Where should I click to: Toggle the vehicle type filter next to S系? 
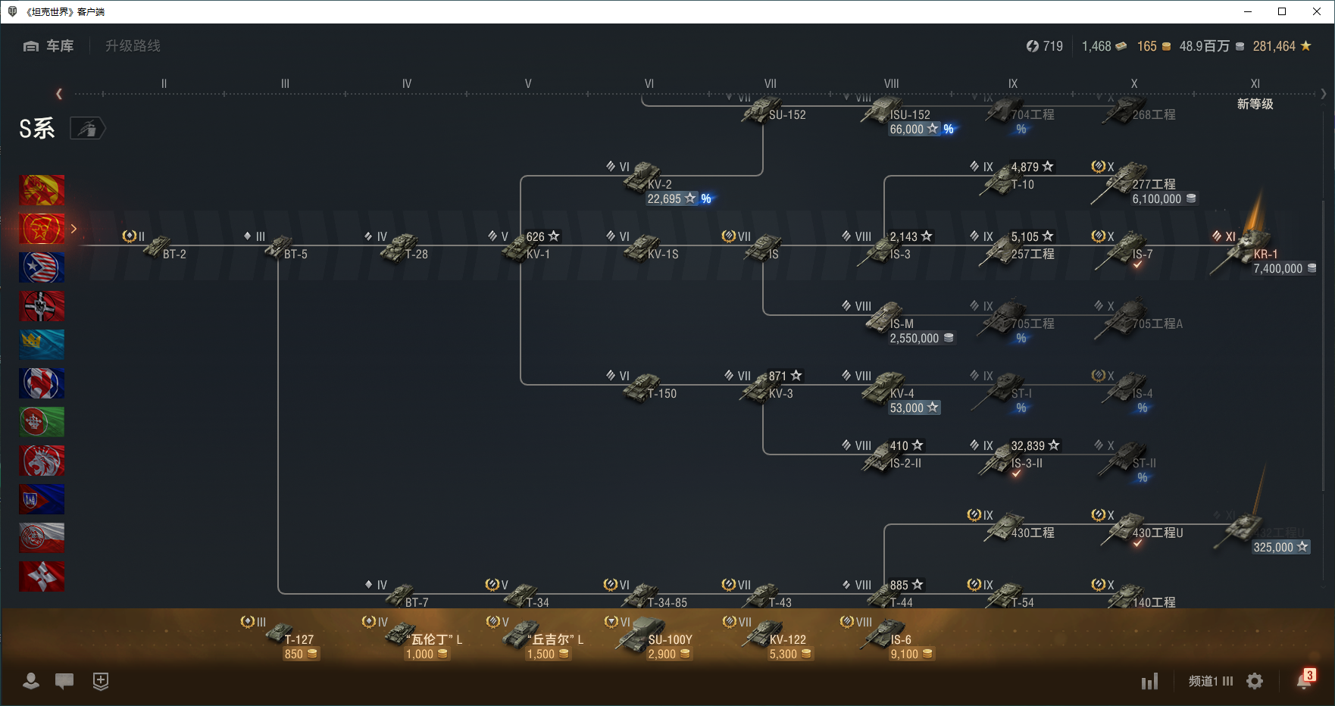(87, 129)
